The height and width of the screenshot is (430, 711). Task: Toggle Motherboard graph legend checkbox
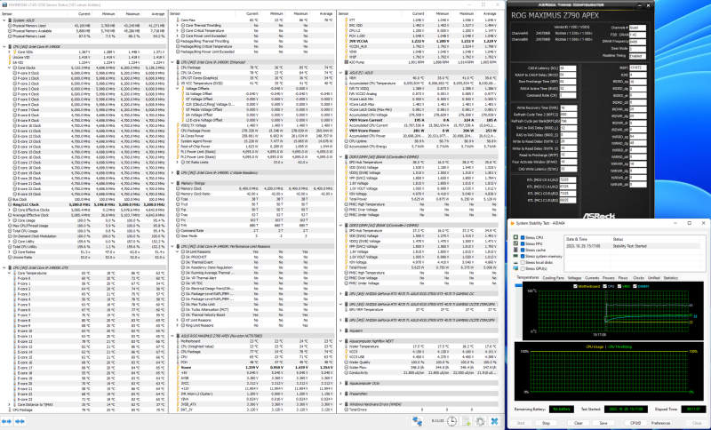[x=575, y=286]
